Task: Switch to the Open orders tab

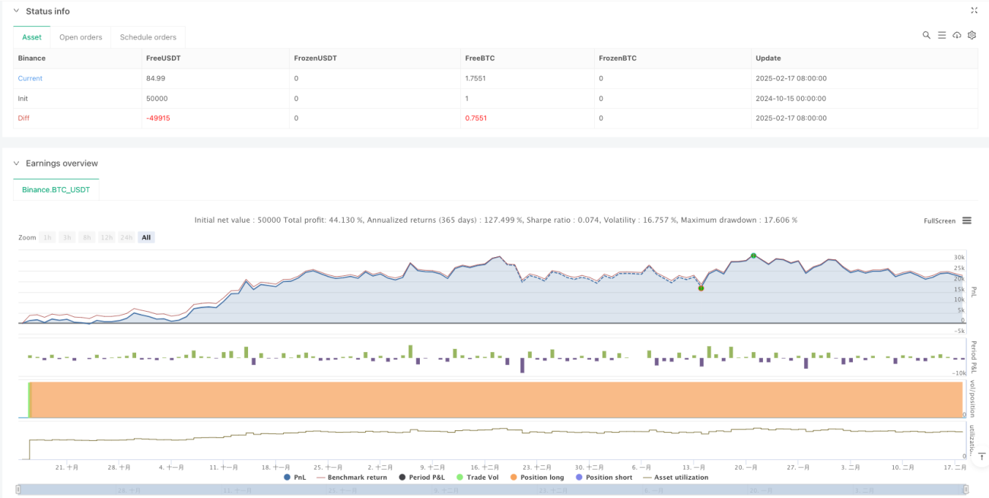Action: 80,37
